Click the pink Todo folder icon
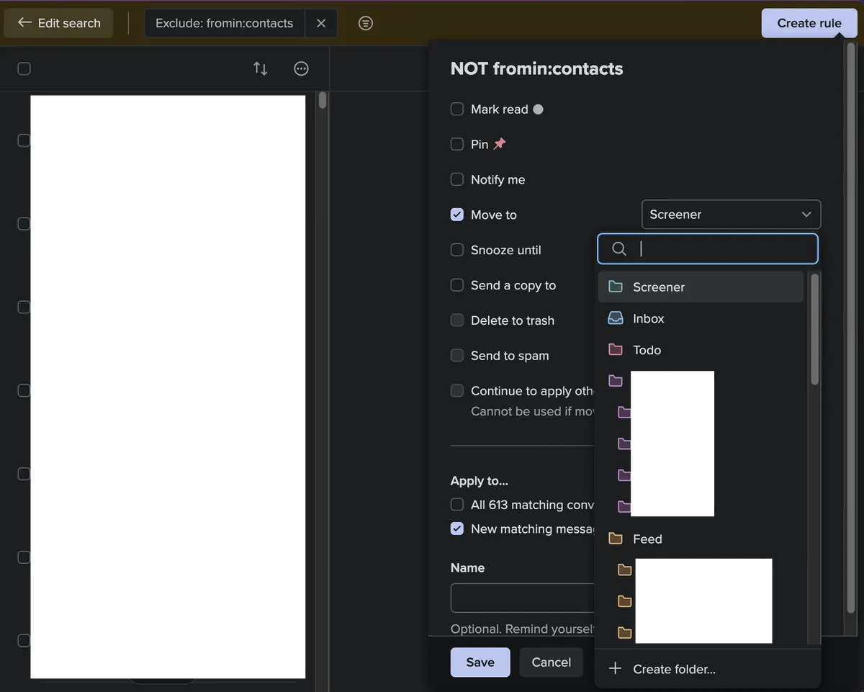Viewport: 864px width, 692px height. click(616, 350)
